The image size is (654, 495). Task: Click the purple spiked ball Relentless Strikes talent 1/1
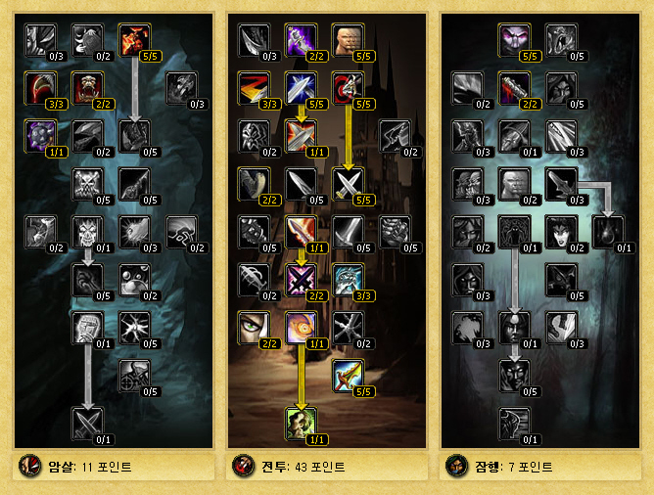pos(41,136)
